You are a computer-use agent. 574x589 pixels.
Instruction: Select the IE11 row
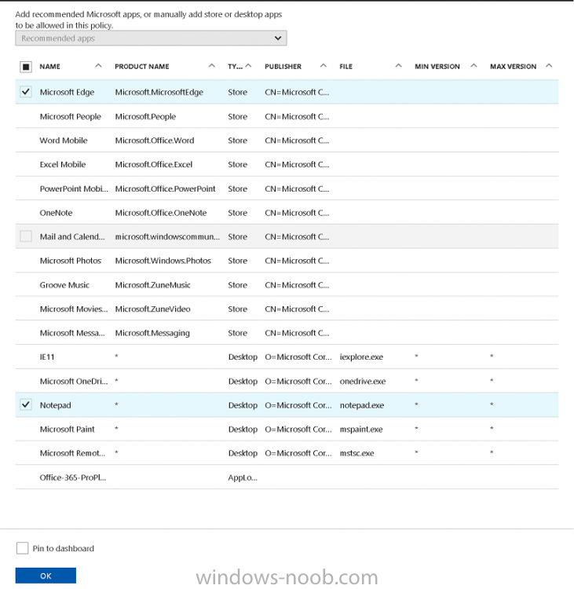point(287,357)
